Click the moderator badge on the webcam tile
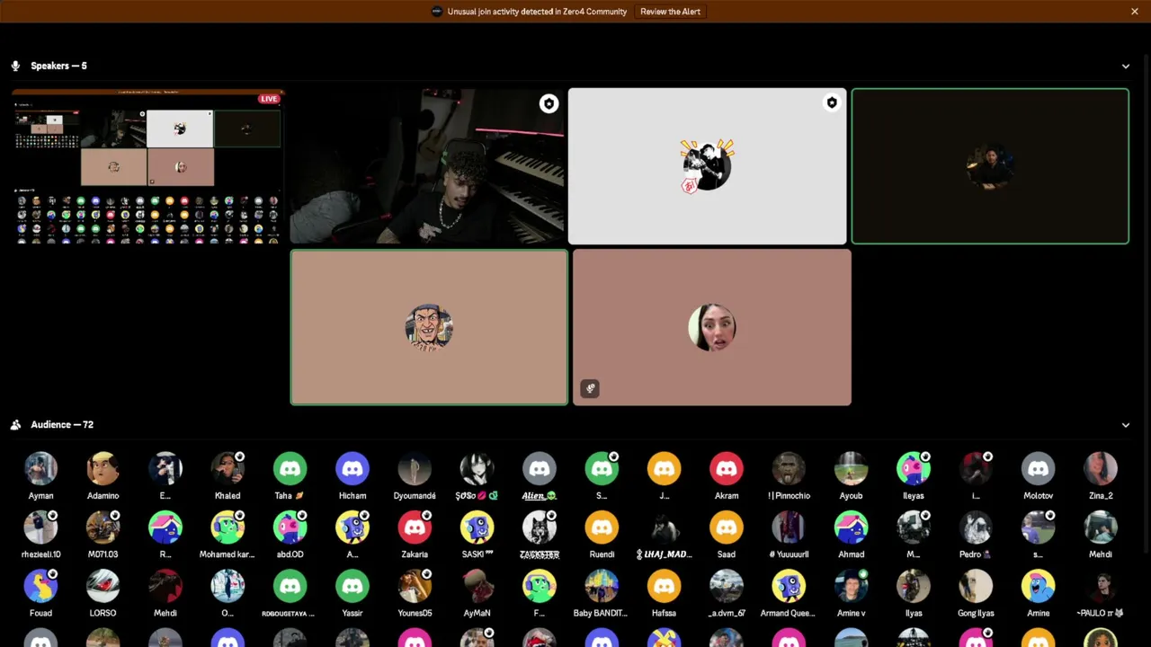This screenshot has height=647, width=1151. [x=549, y=103]
